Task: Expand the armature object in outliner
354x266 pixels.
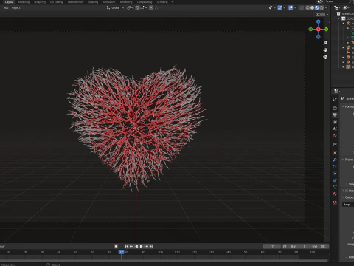Action: coord(344,24)
